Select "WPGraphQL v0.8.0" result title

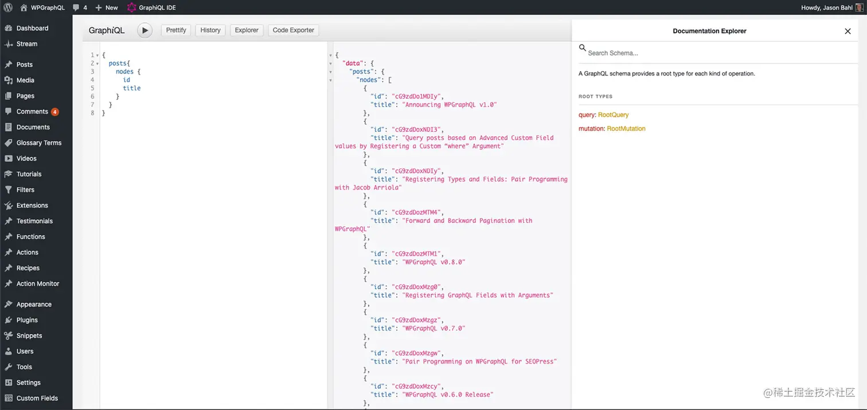(x=434, y=262)
